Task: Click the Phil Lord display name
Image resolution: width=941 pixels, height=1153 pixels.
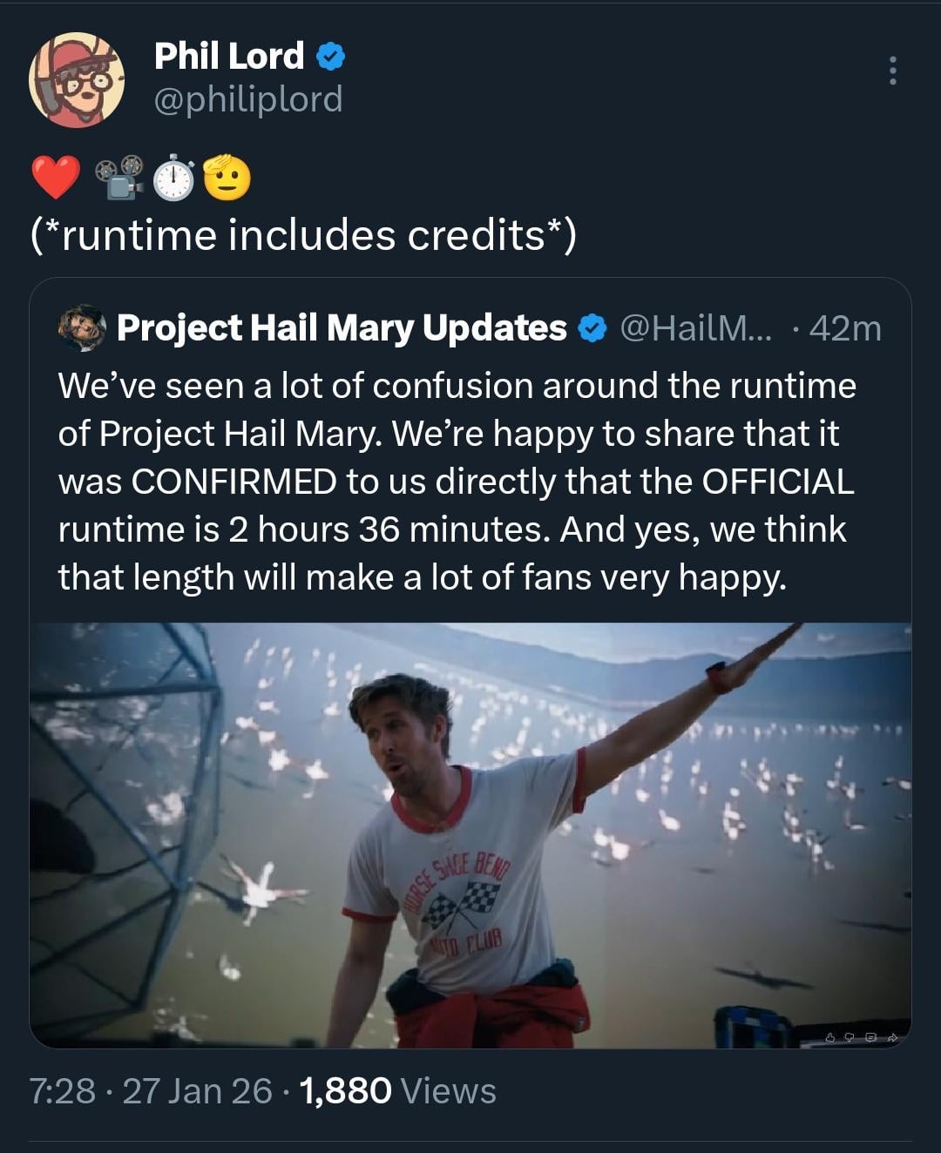Action: click(229, 57)
